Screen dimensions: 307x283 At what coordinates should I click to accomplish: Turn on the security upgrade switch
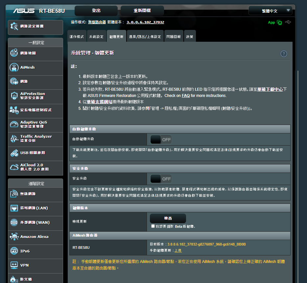tap(161, 179)
